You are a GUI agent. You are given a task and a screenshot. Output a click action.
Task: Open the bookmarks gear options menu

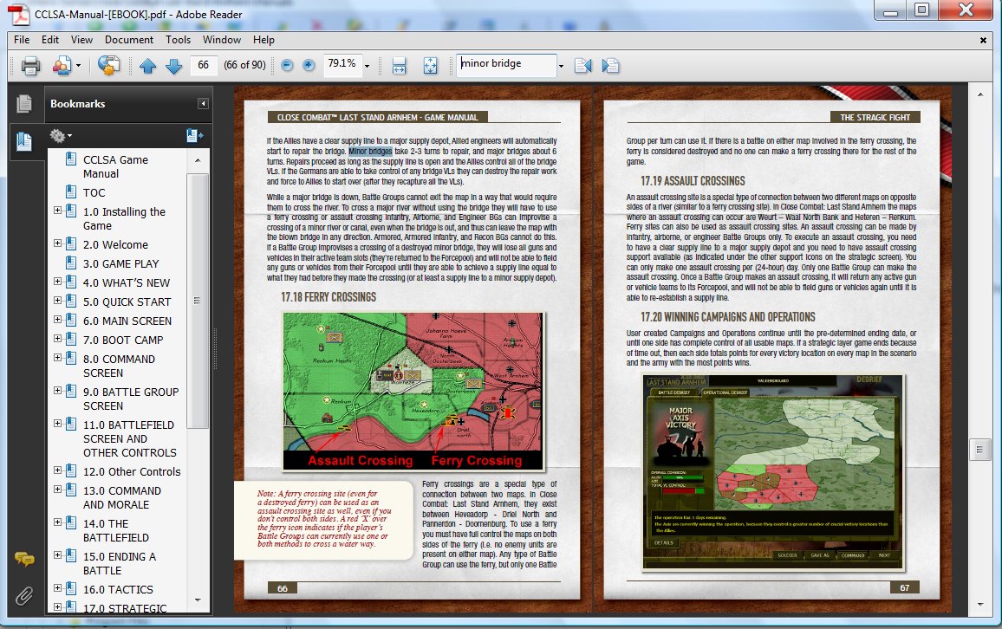(x=60, y=135)
